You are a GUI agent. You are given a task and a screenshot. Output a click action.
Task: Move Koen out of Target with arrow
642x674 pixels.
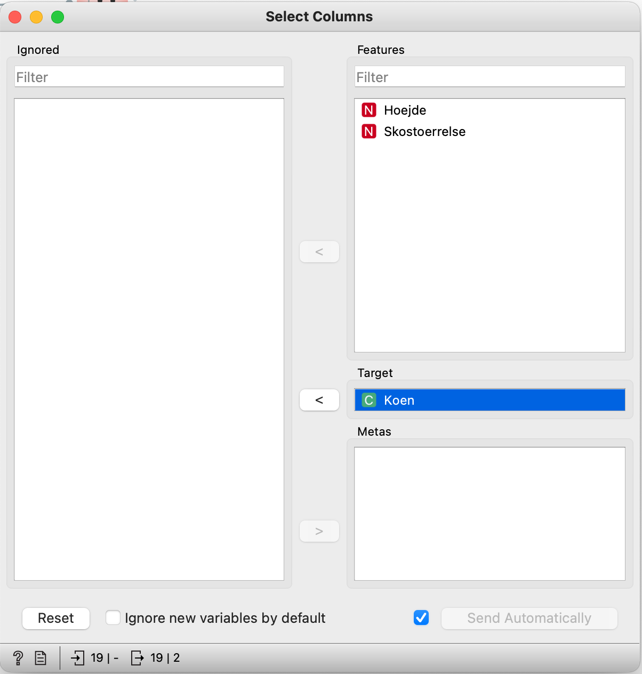click(319, 400)
